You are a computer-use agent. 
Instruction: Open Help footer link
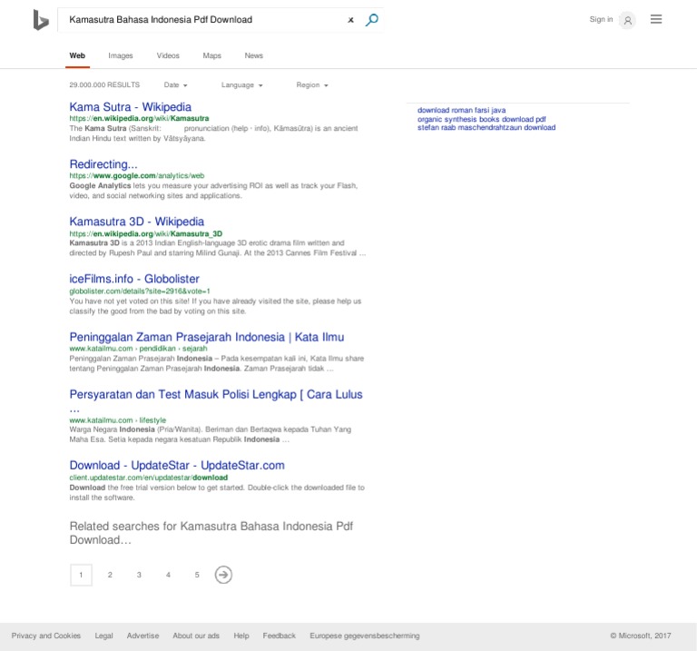click(x=241, y=636)
